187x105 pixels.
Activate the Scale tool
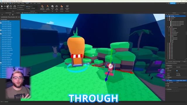pos(8,7)
